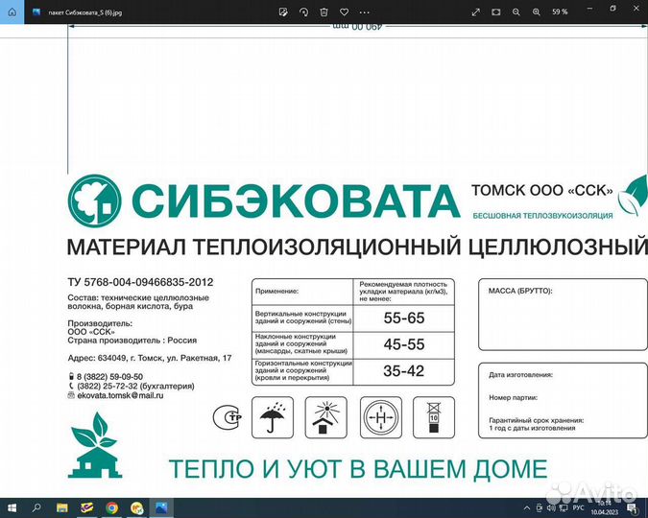Click the МАССА (БРУТТО) label
648x518 pixels.
pos(520,291)
